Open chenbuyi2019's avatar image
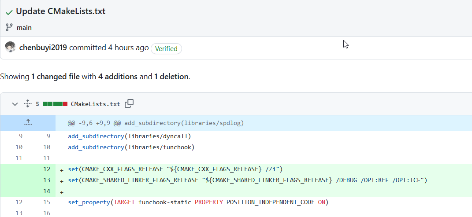Viewport: 472px width, 217px height. [x=10, y=47]
